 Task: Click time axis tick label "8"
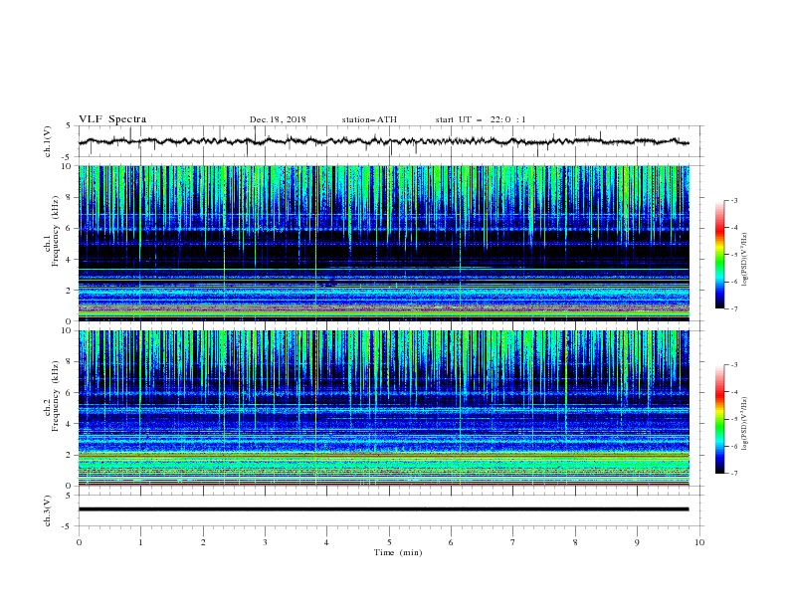[575, 542]
